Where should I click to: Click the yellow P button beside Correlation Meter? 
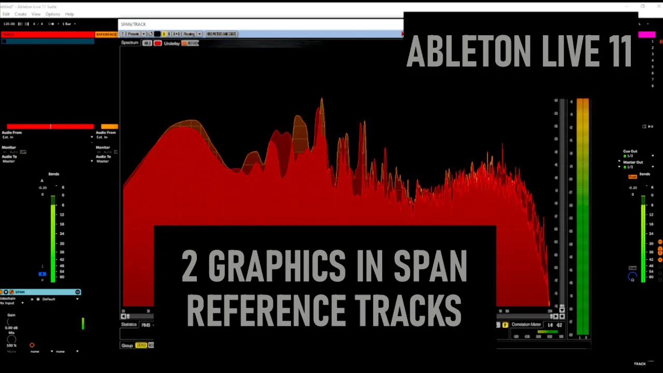click(x=506, y=325)
